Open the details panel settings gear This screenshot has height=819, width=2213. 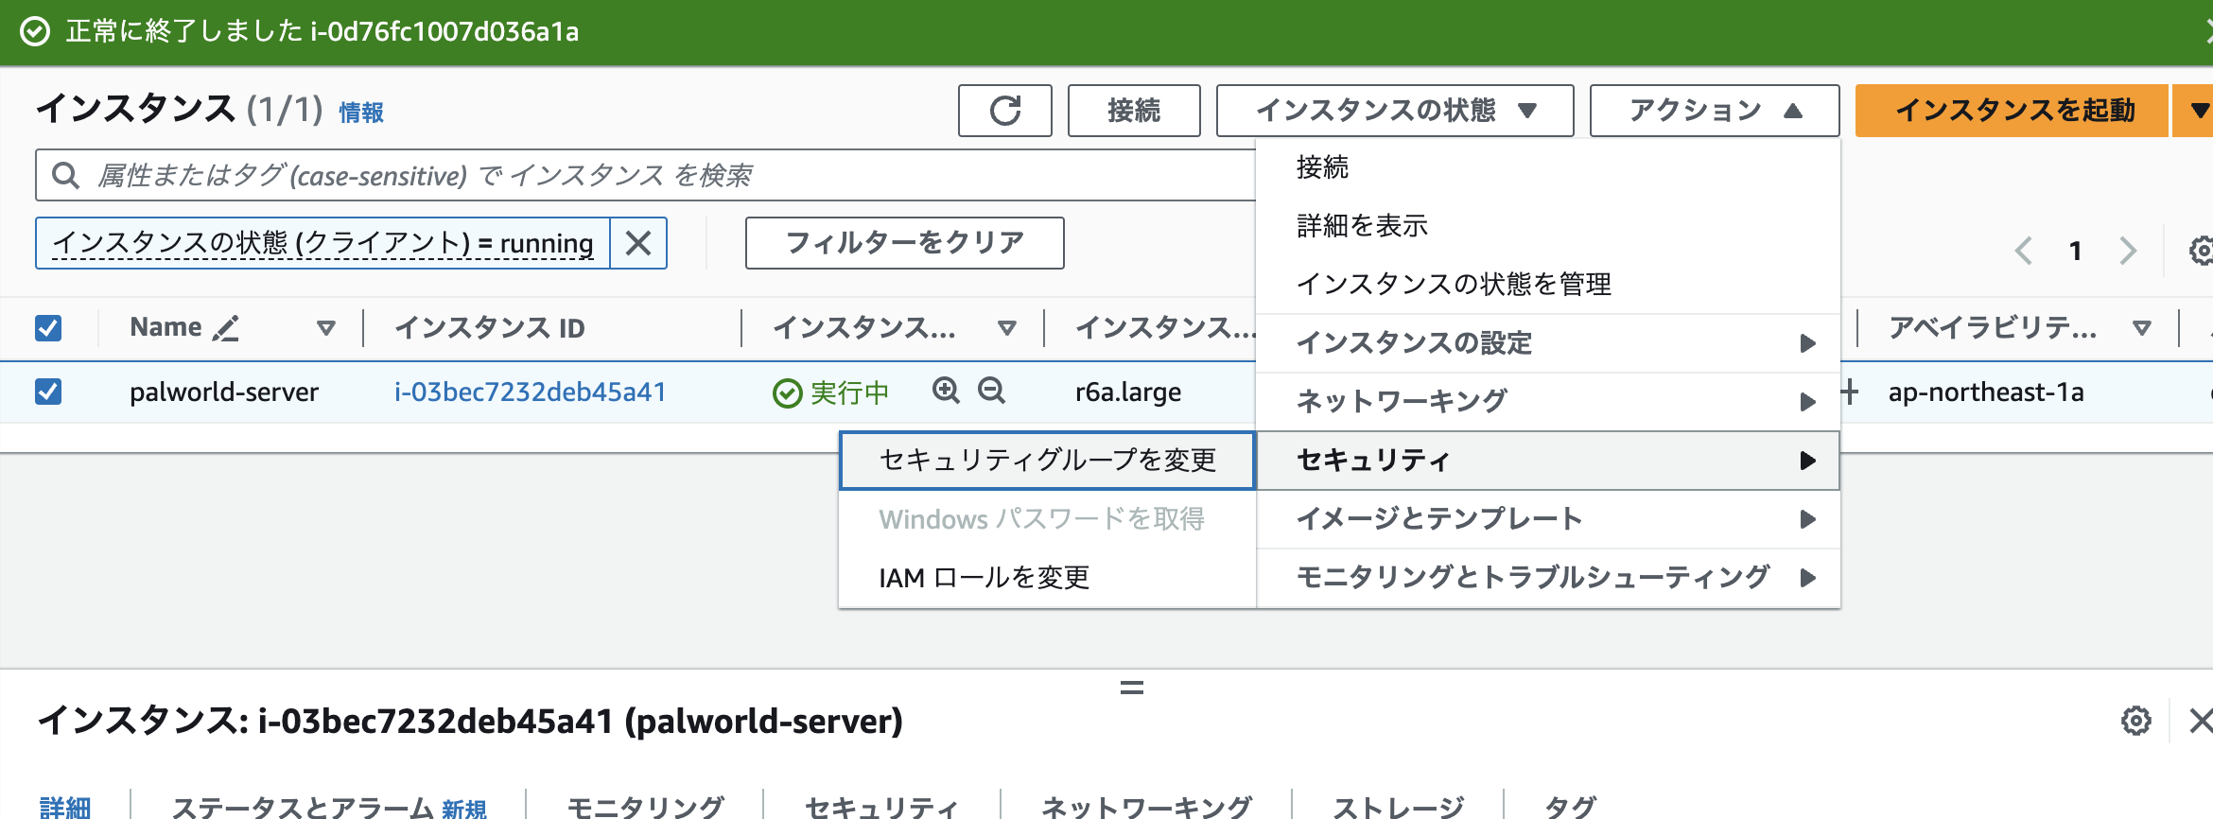(2135, 721)
